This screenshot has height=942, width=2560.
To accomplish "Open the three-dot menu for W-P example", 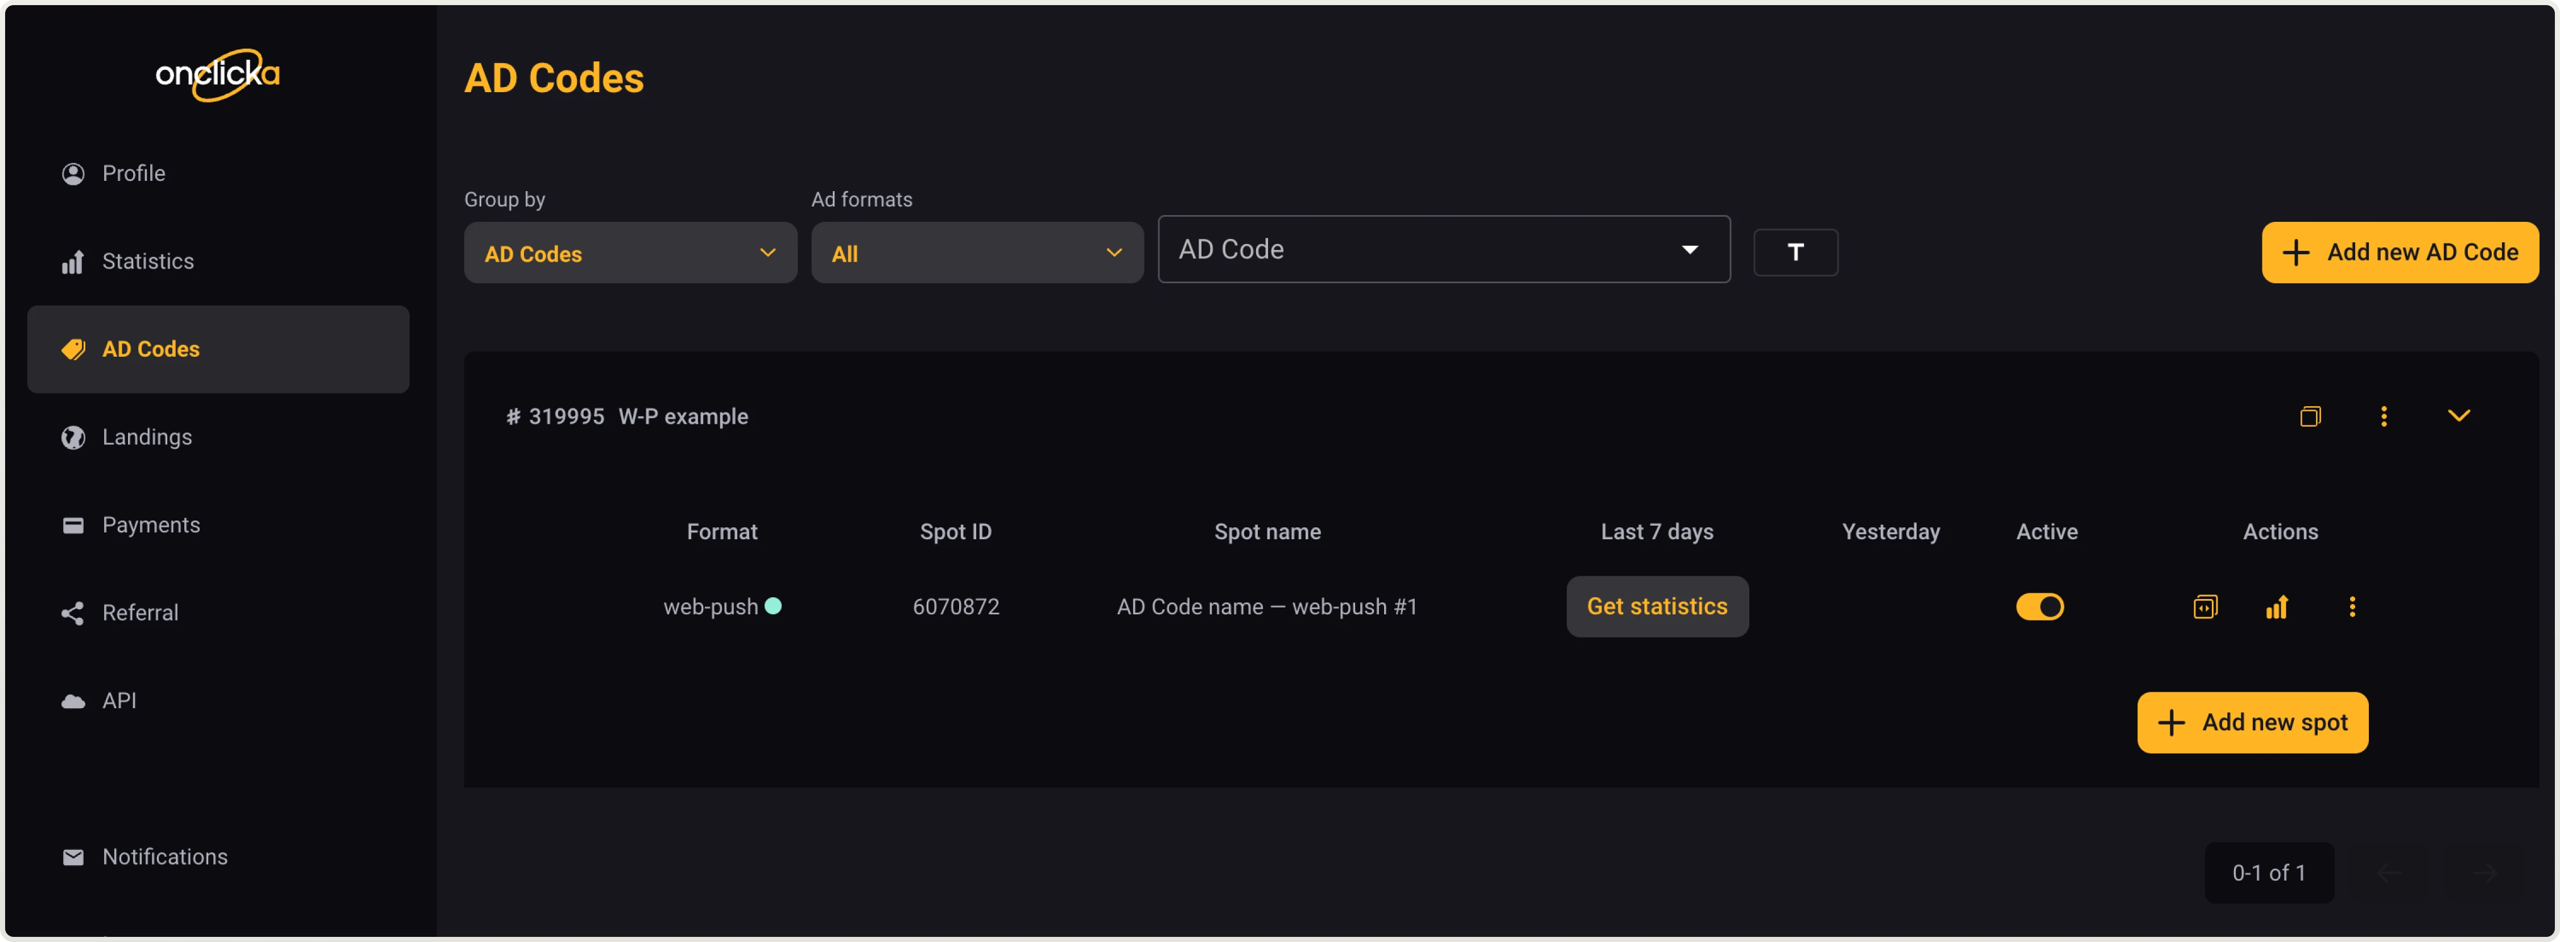I will click(x=2384, y=416).
